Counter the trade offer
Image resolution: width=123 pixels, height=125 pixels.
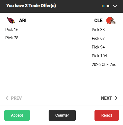coord(62,115)
